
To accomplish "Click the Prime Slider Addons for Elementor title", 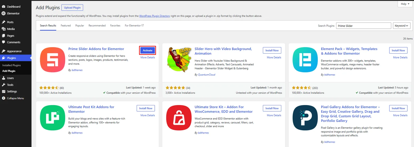I will pos(96,49).
